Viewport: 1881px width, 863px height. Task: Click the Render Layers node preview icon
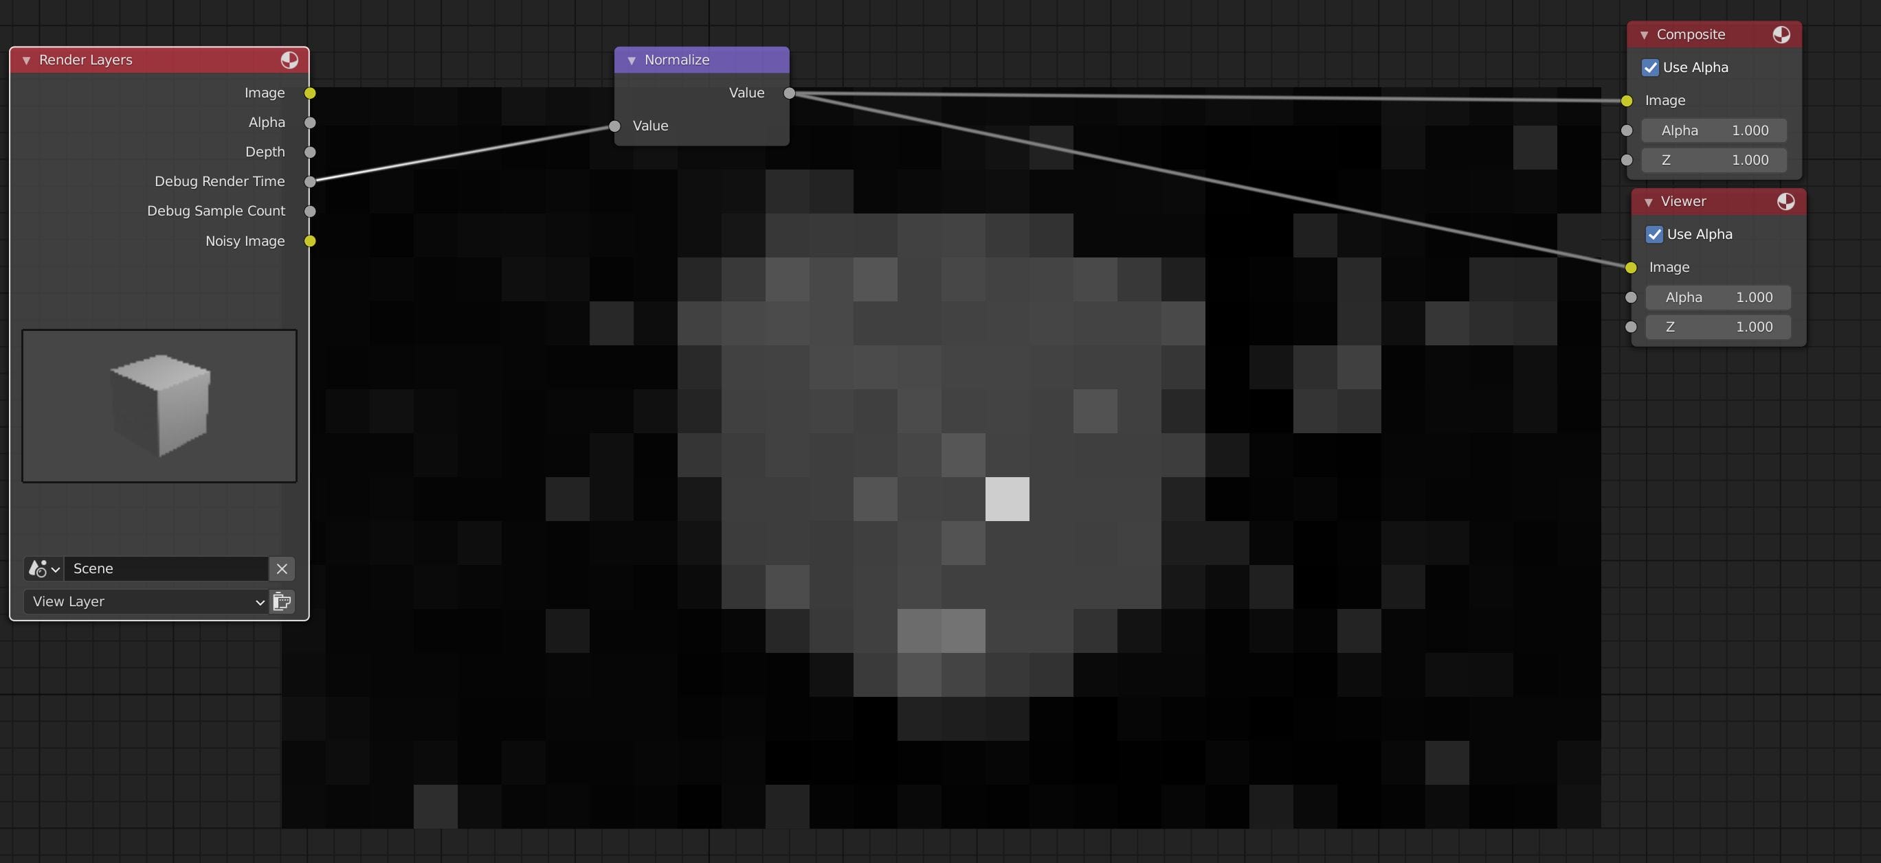289,60
